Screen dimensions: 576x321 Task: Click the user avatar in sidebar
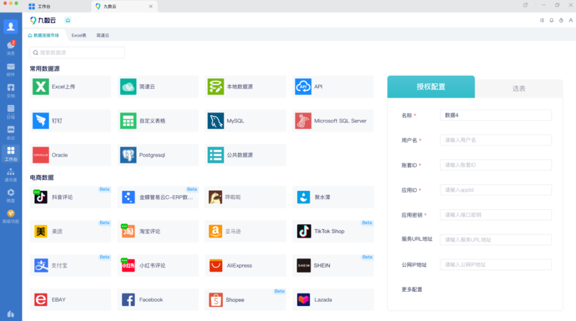(x=11, y=27)
